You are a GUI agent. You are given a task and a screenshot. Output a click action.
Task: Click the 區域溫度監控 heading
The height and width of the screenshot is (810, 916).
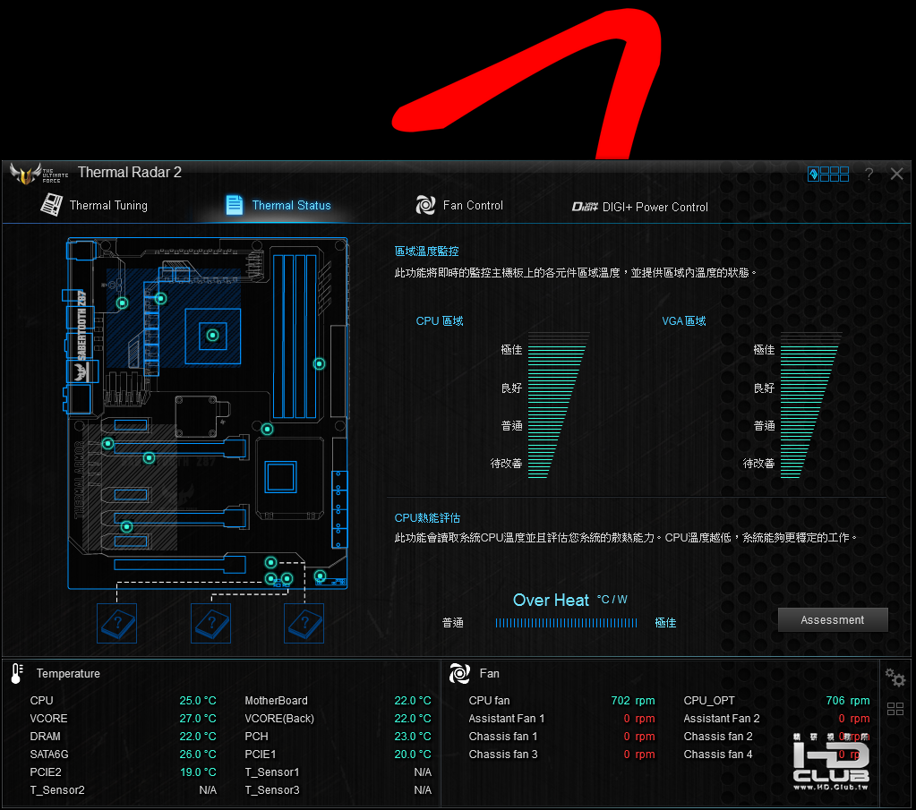tap(426, 252)
